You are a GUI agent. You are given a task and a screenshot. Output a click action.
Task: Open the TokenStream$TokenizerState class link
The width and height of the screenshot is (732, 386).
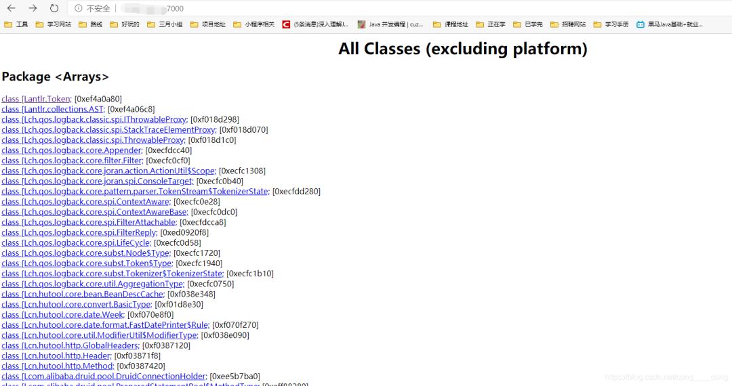(x=136, y=191)
